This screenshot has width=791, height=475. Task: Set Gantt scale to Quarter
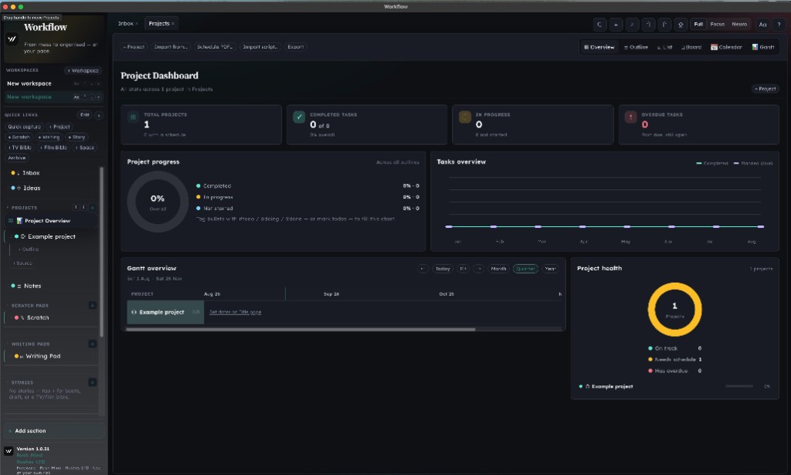click(x=525, y=269)
